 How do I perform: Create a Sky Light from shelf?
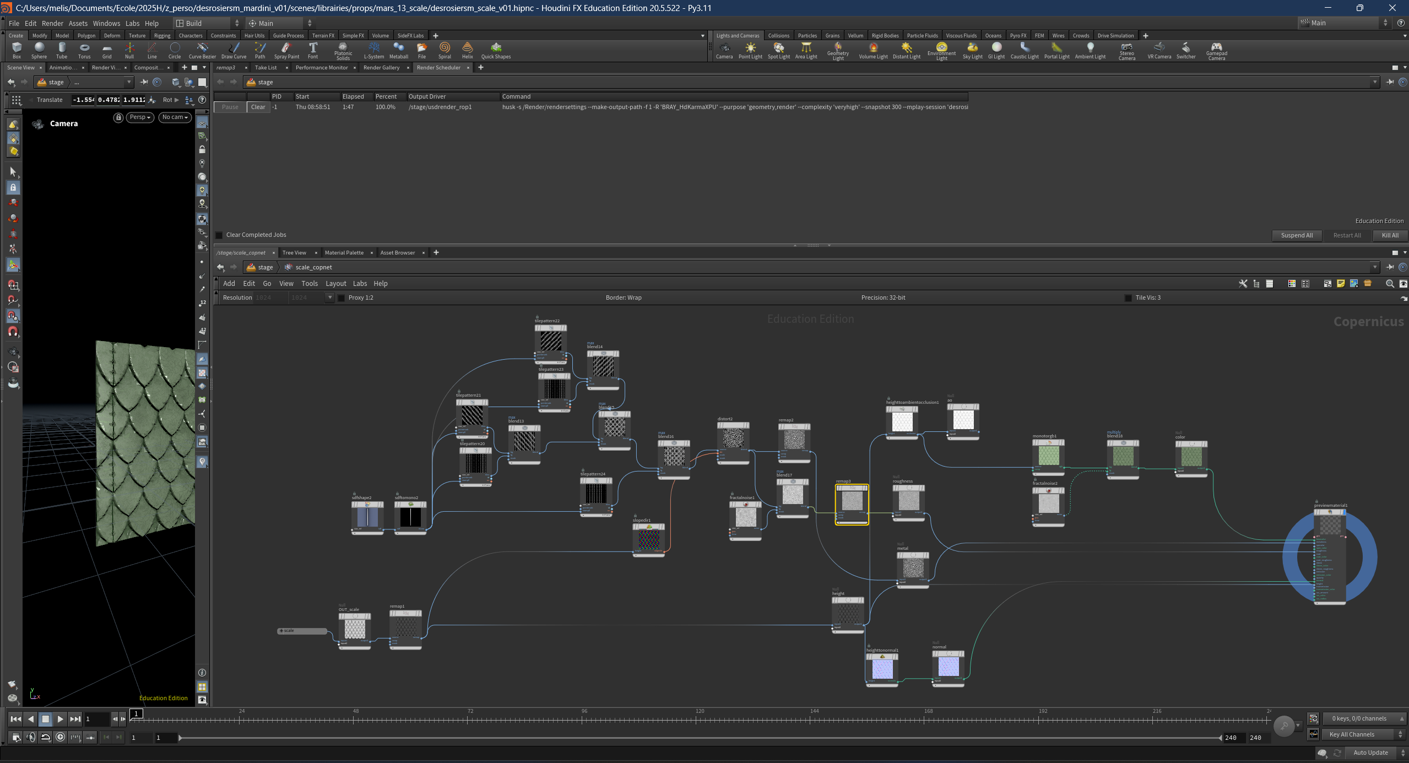[x=972, y=50]
